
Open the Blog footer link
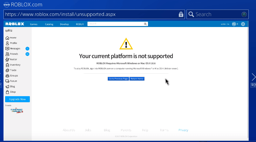click(x=107, y=130)
